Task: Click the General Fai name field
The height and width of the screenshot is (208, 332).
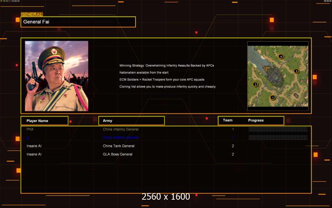Action: pos(78,22)
